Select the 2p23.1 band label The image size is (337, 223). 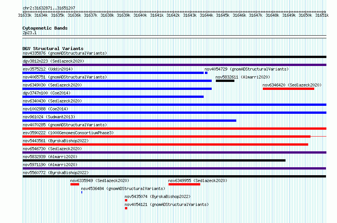(x=30, y=33)
